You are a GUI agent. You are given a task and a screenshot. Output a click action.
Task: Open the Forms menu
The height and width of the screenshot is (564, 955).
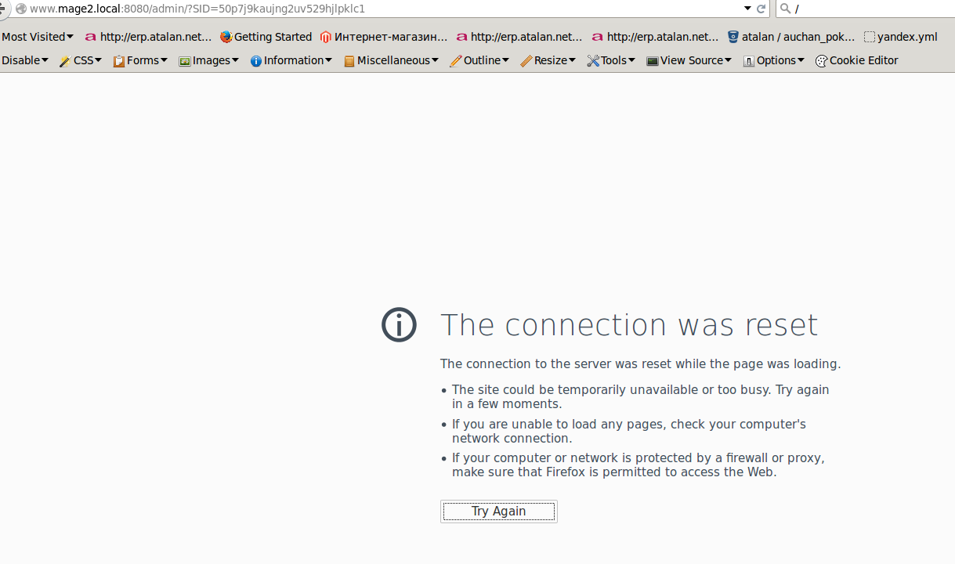tap(140, 60)
